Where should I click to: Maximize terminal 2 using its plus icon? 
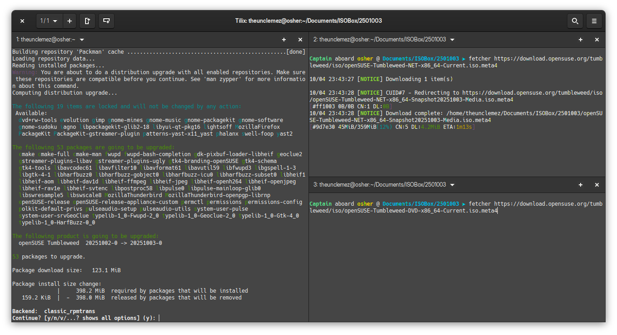point(581,40)
